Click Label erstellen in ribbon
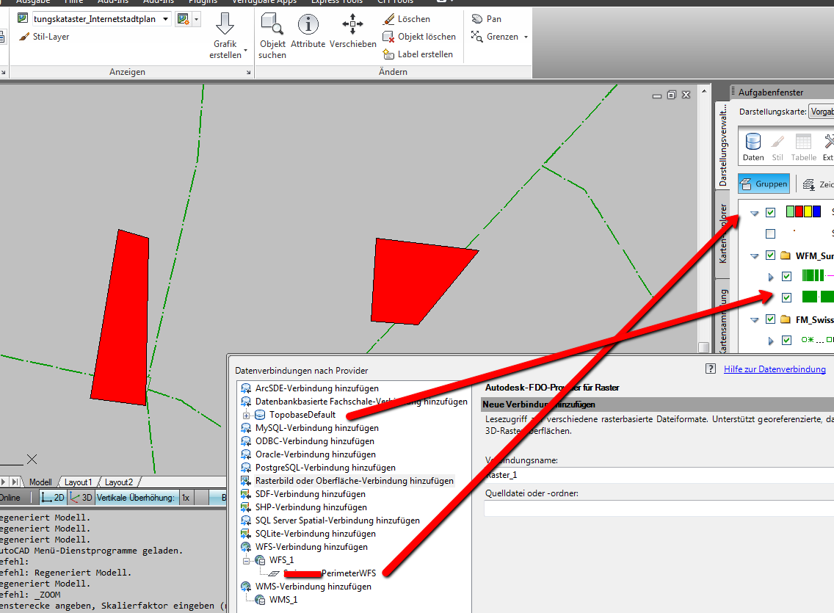Image resolution: width=834 pixels, height=613 pixels. (x=418, y=54)
